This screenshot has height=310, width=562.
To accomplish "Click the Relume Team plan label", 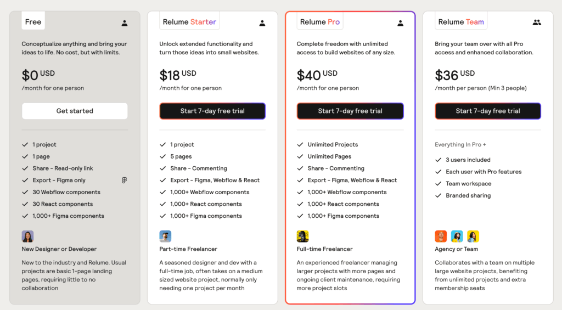I will click(461, 22).
